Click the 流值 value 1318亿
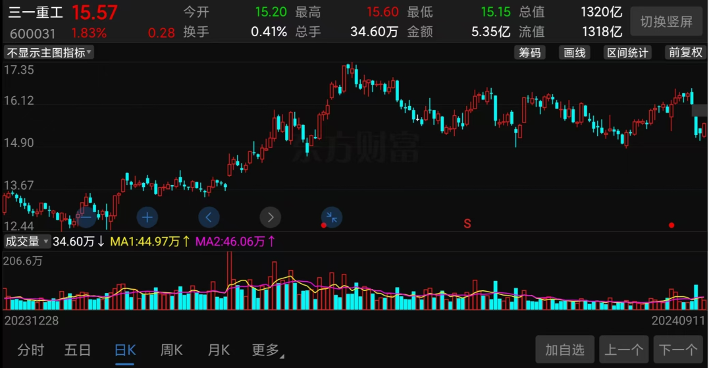 [x=601, y=32]
